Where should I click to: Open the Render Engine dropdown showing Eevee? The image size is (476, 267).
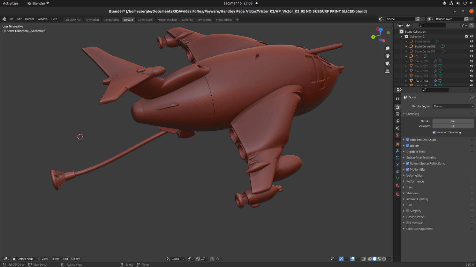click(453, 106)
